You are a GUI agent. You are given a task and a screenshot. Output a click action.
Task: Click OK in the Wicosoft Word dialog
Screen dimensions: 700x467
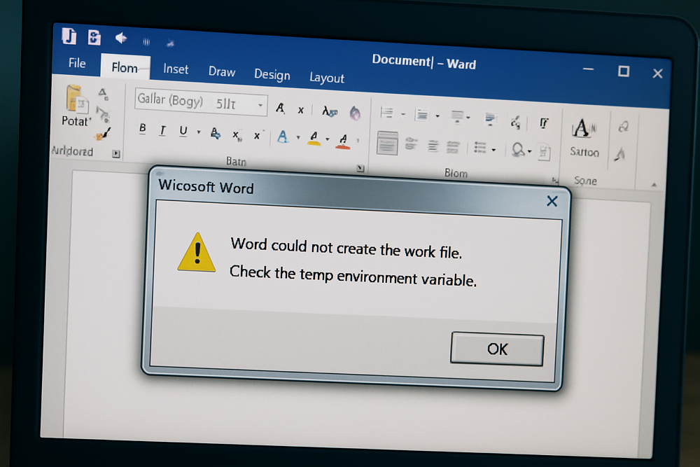click(x=497, y=349)
